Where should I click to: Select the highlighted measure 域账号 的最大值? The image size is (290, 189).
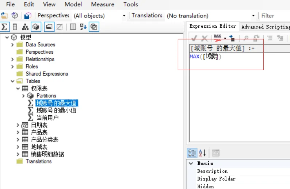(x=57, y=103)
